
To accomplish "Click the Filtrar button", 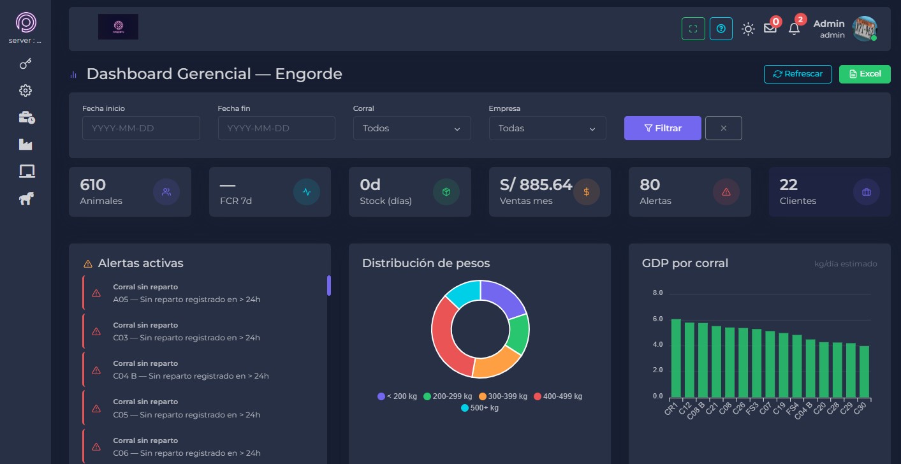I will (x=663, y=128).
